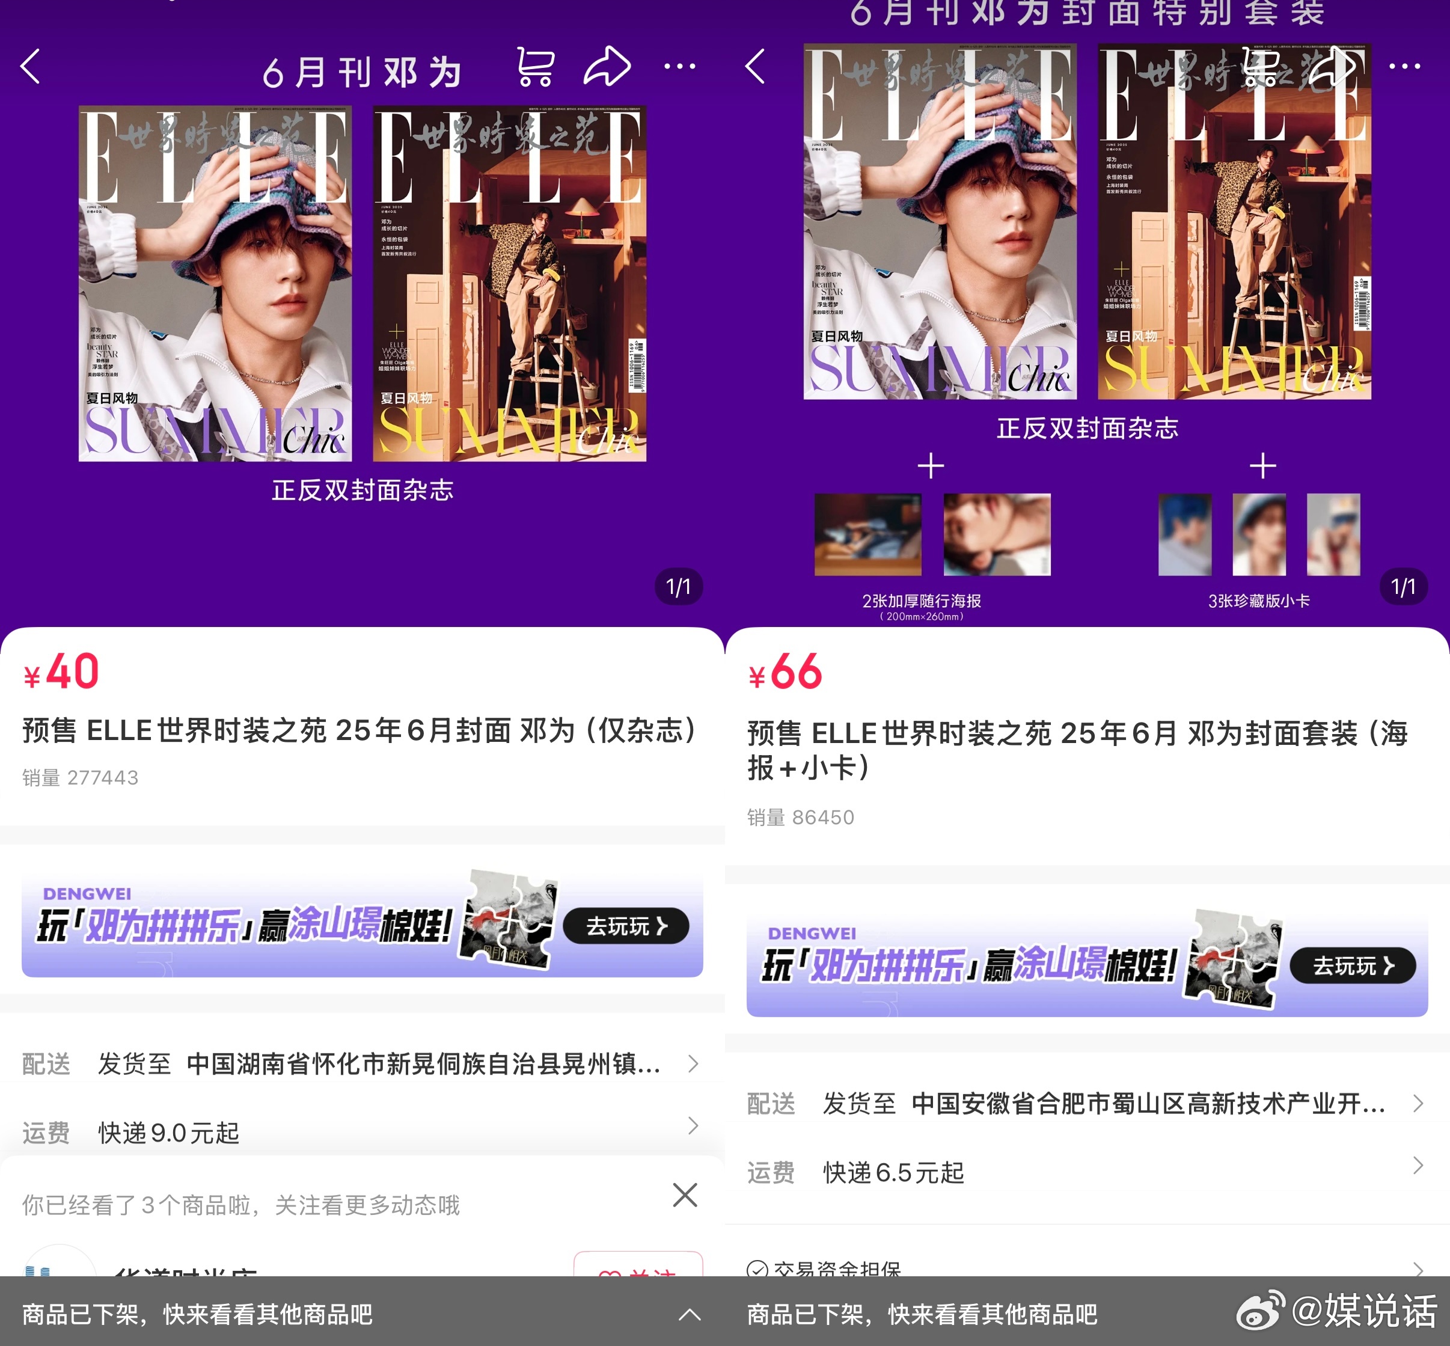Tap 去玩玩 button in left banner
1450x1346 pixels.
626,926
